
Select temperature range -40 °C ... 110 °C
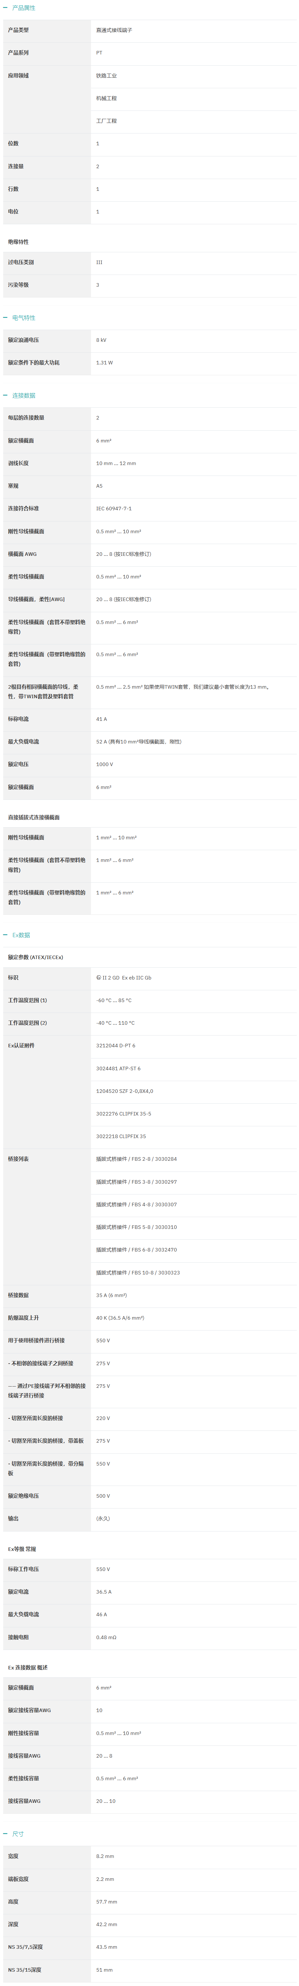click(115, 1023)
